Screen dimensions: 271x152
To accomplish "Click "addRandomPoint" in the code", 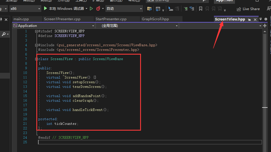I will point(87,96).
